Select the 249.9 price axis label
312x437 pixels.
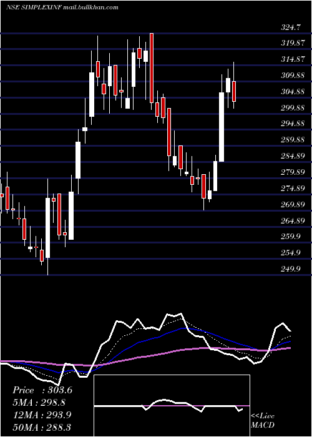[291, 268]
